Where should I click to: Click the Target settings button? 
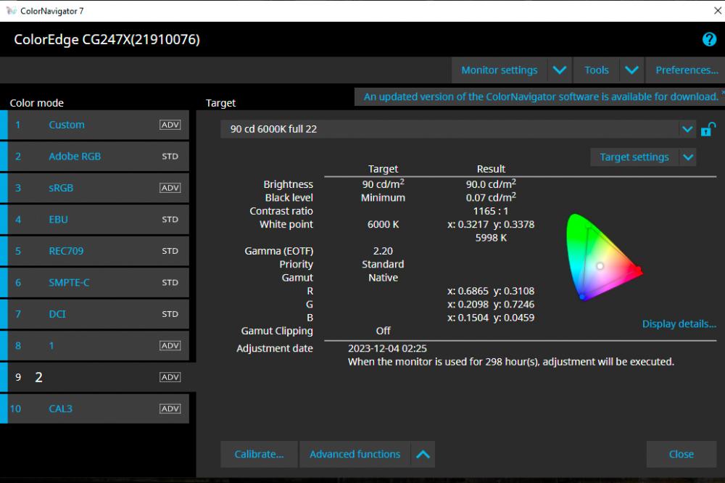click(634, 157)
